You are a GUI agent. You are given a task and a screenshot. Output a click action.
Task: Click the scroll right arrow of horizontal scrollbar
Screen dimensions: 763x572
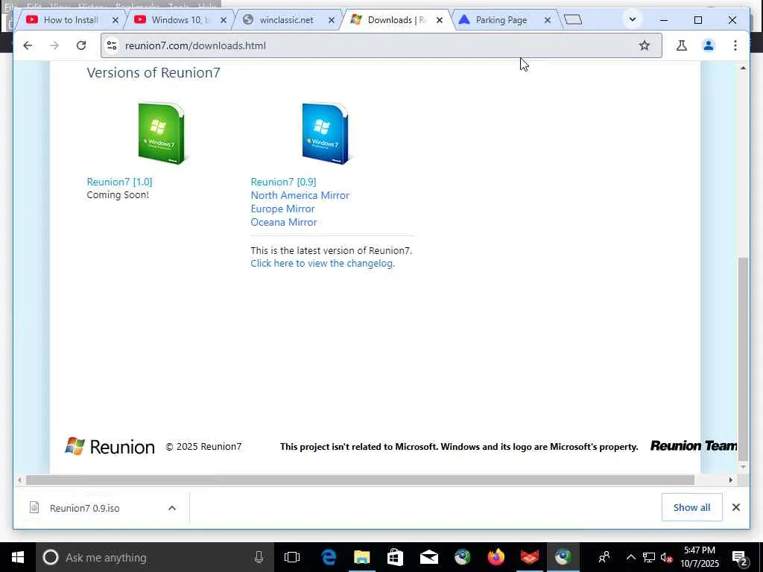tap(730, 480)
